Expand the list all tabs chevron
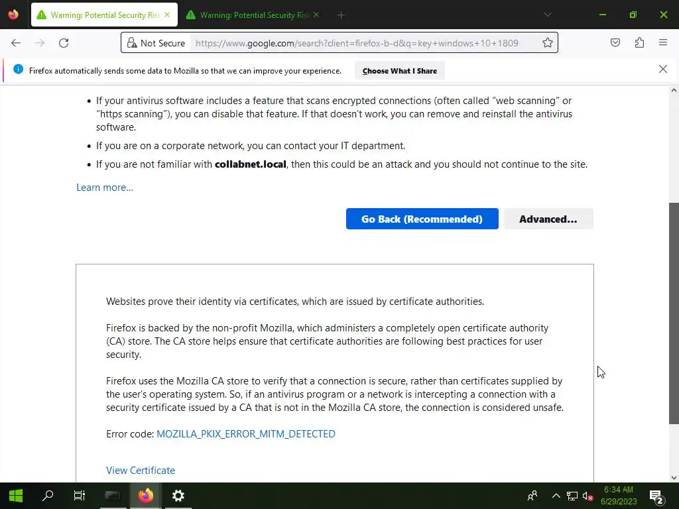679x509 pixels. 547,15
